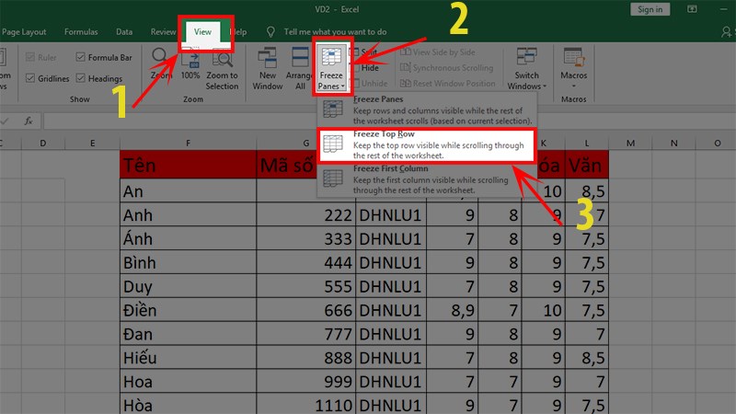Click the Sign in button

click(x=650, y=9)
